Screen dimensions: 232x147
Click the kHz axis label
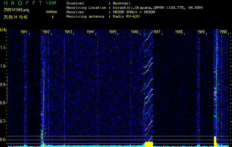point(3,30)
